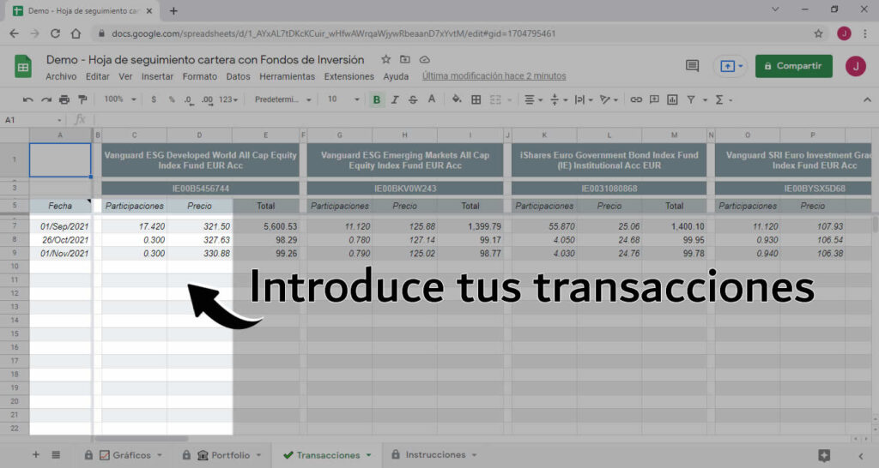Toggle italic formatting
The image size is (879, 468).
pyautogui.click(x=395, y=99)
